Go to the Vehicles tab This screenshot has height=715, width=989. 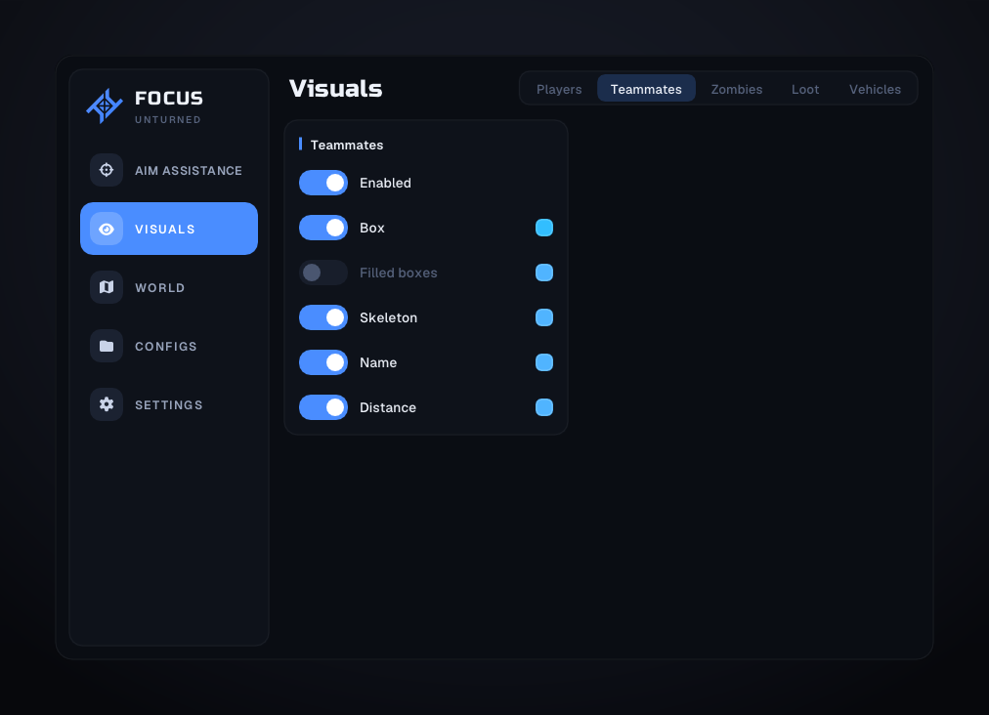tap(875, 89)
